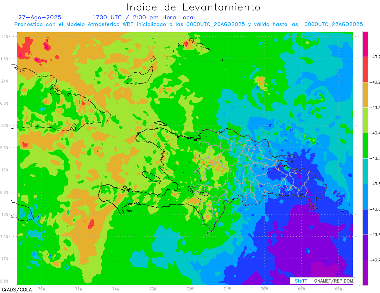Click the -43.6 label between blue and purple swatches

[375, 235]
